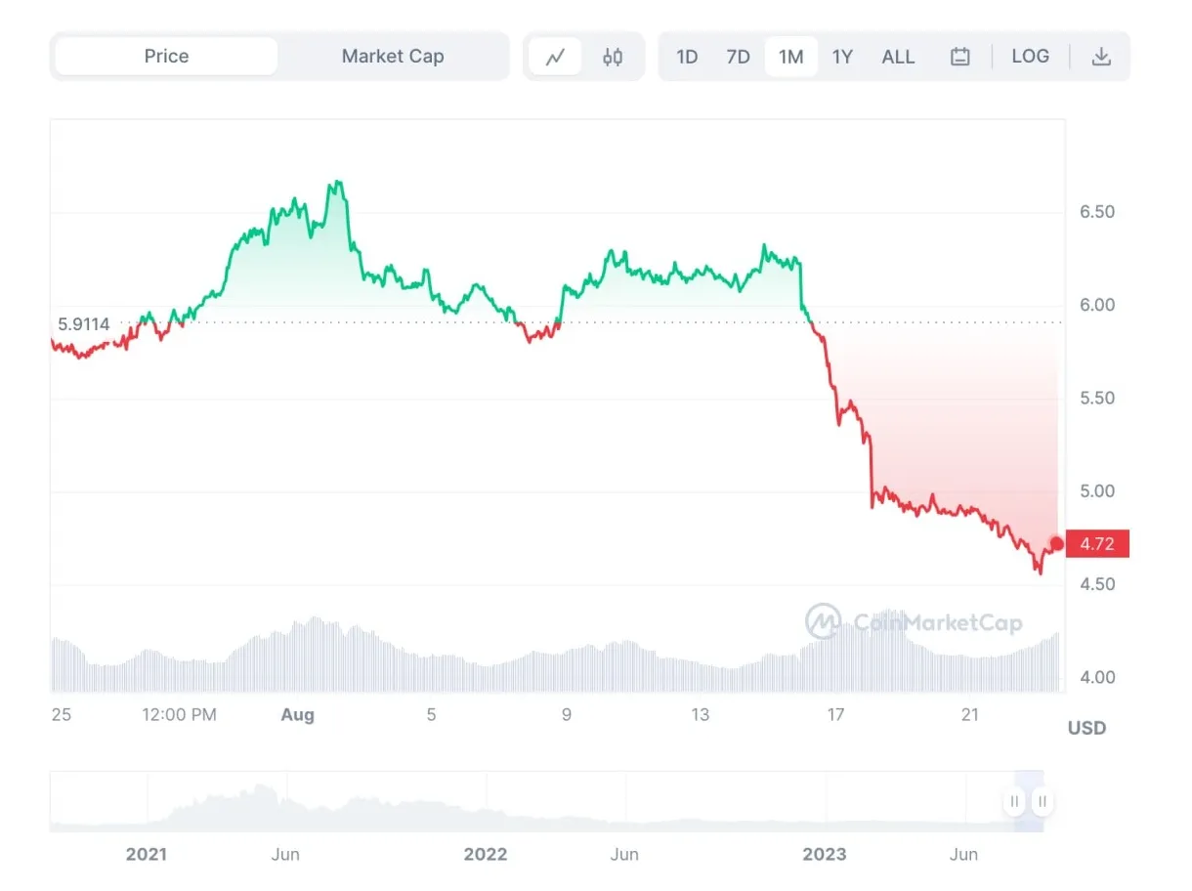Switch chart view to Market Cap

pyautogui.click(x=393, y=56)
